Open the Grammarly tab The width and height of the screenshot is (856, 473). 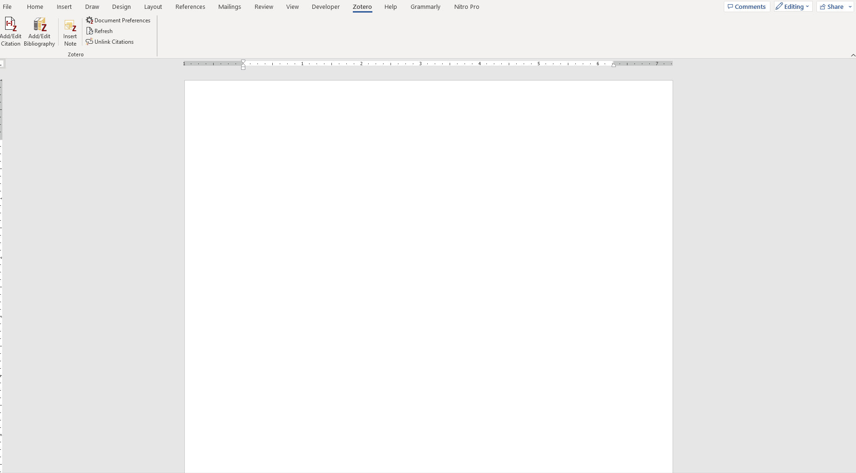coord(425,7)
